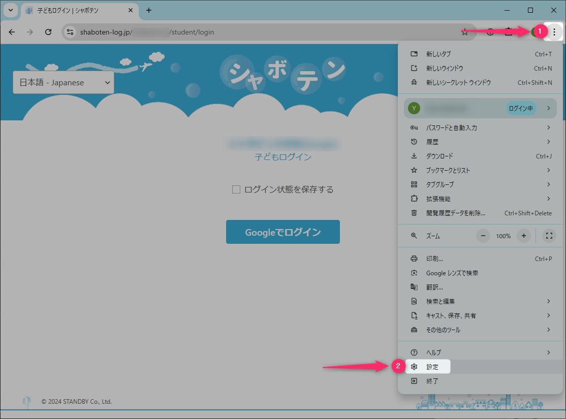Expand パスワードと自動入力 submenu
This screenshot has width=566, height=419.
[x=481, y=128]
